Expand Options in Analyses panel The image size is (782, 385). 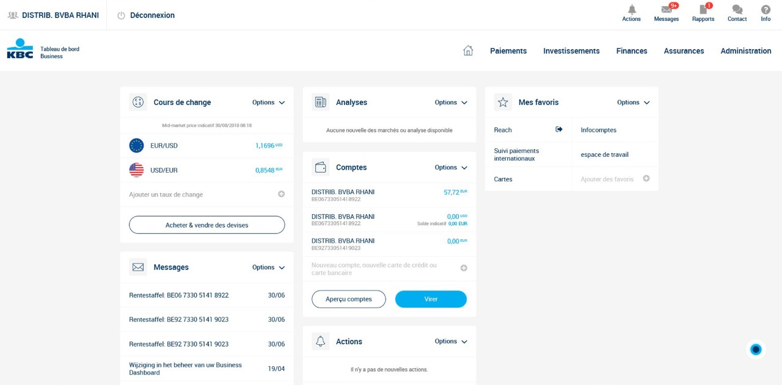point(451,103)
